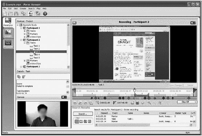Click the Open folder toolbar icon
Screen dimensions: 202x136
[x=10, y=13]
